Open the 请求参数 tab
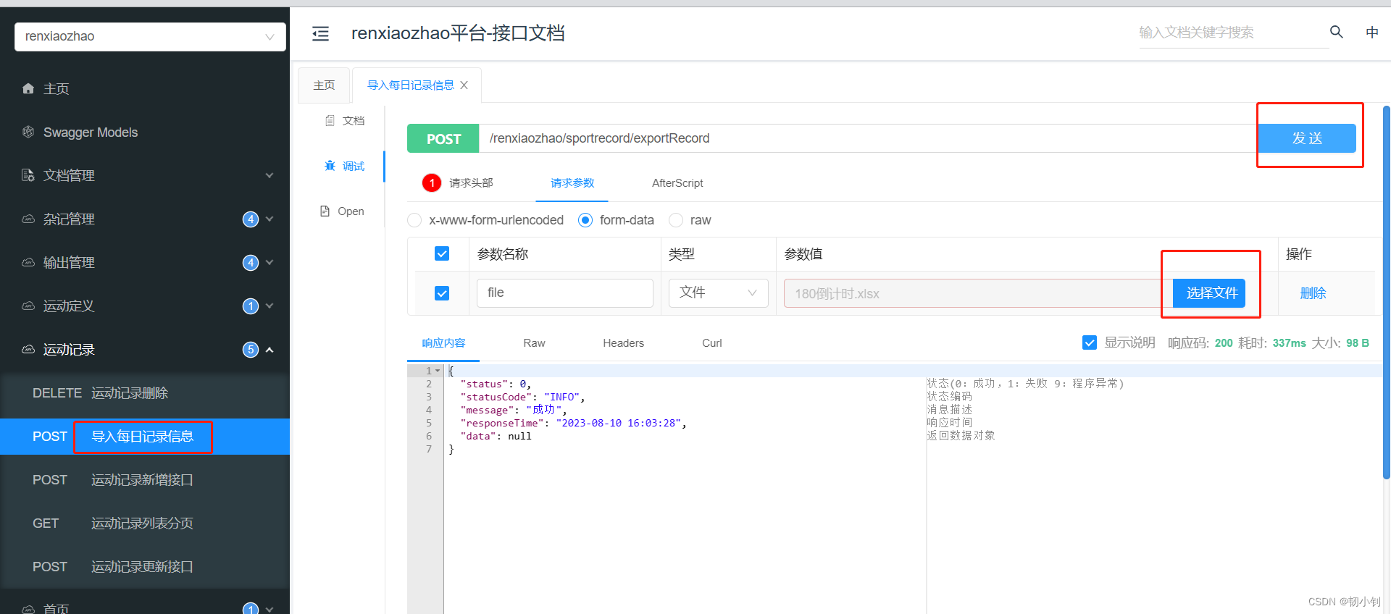 point(572,182)
